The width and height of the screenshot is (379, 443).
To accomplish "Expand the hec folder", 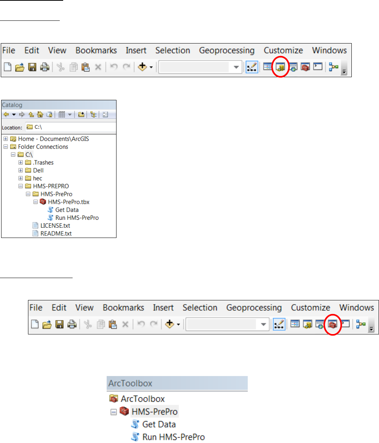I will (21, 178).
